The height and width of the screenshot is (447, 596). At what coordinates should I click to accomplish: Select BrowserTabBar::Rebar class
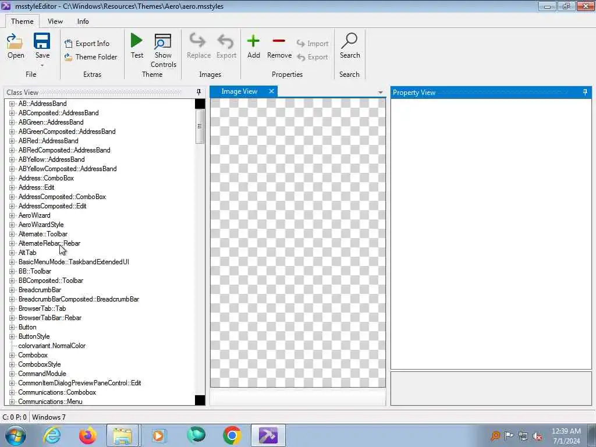click(x=50, y=318)
